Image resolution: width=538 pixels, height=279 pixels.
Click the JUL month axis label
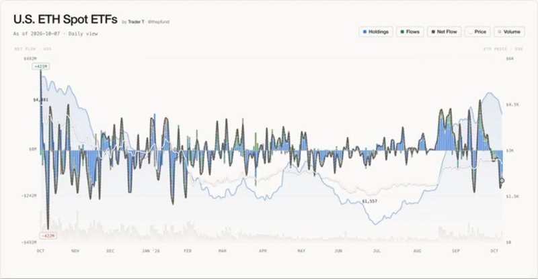click(377, 251)
